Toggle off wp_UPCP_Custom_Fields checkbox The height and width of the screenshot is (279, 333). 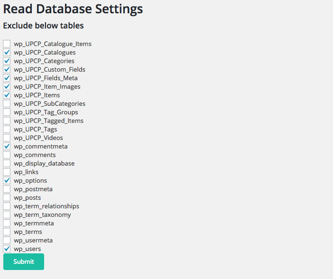(7, 69)
